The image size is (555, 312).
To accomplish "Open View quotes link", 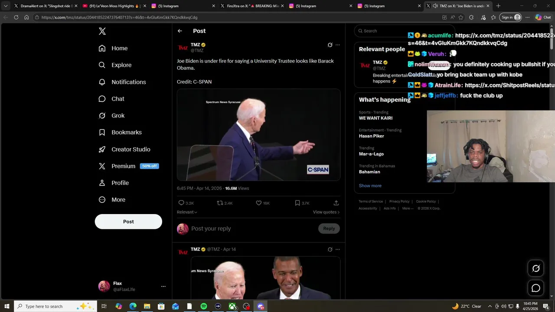I will coord(326,212).
